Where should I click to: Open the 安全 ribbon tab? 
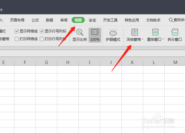click(92, 20)
